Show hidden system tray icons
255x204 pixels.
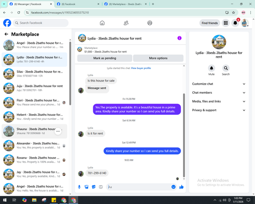click(x=215, y=200)
